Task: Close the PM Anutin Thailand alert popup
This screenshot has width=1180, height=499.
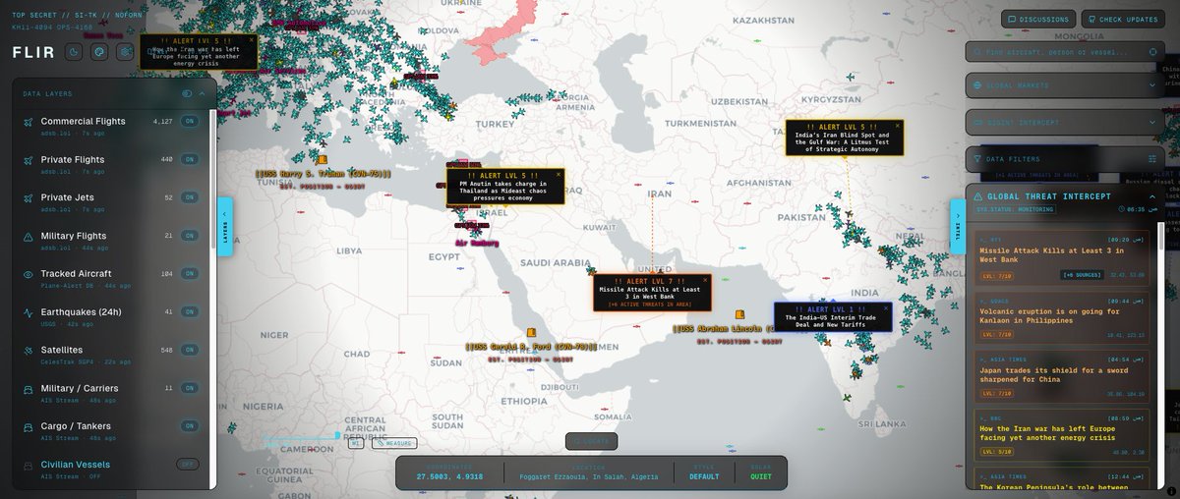Action: pyautogui.click(x=559, y=174)
